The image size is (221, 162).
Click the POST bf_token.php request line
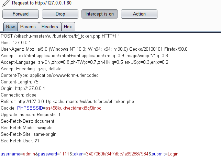point(60,36)
